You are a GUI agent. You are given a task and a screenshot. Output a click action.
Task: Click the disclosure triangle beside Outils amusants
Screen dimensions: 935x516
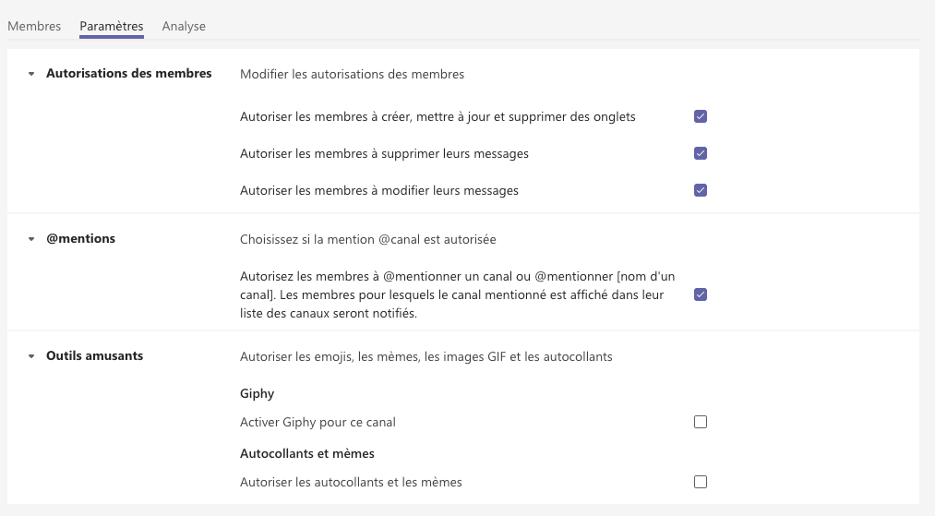point(31,356)
